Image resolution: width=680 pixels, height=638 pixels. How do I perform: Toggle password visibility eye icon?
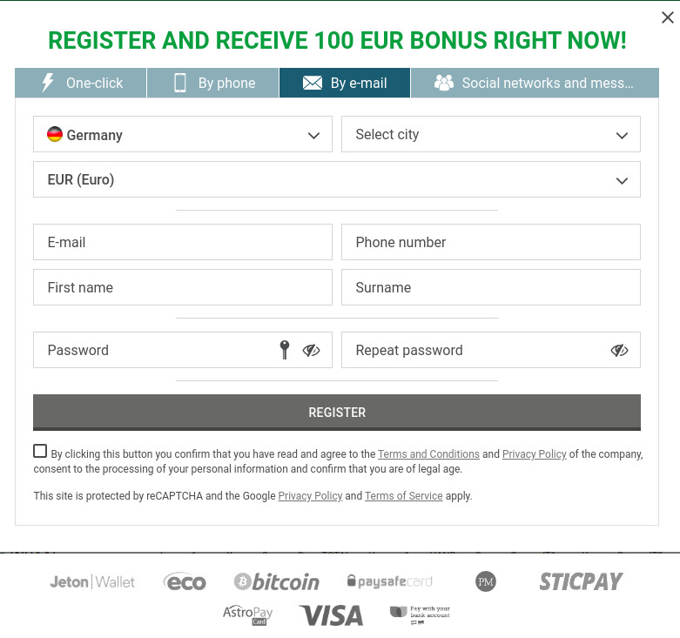(311, 350)
